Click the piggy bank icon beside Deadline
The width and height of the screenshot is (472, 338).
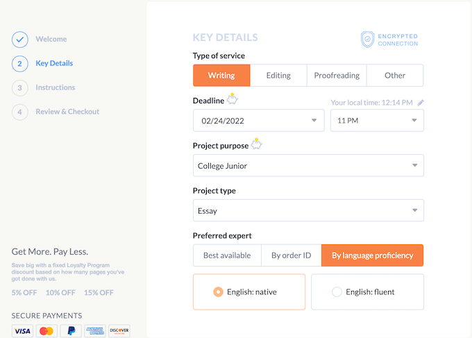233,100
